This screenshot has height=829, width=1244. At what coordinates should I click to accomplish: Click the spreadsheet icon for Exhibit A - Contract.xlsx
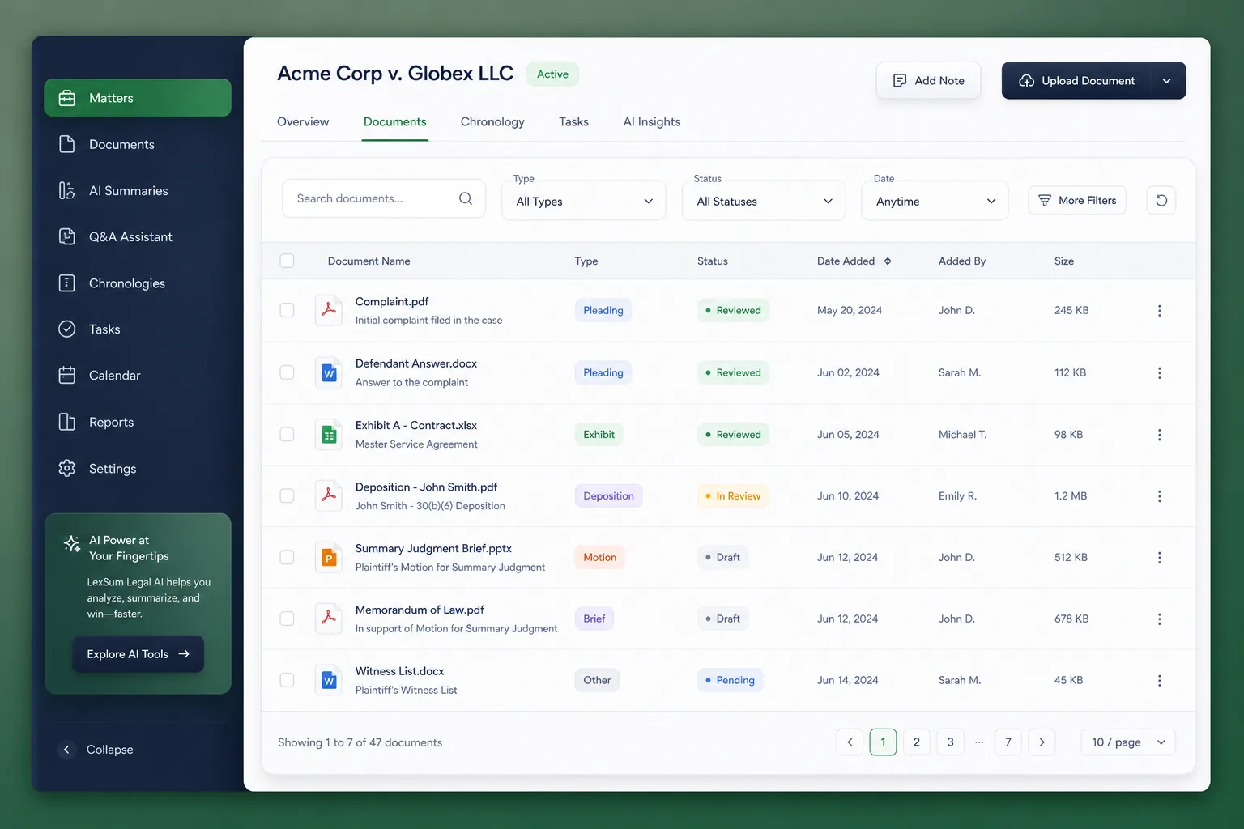[329, 435]
